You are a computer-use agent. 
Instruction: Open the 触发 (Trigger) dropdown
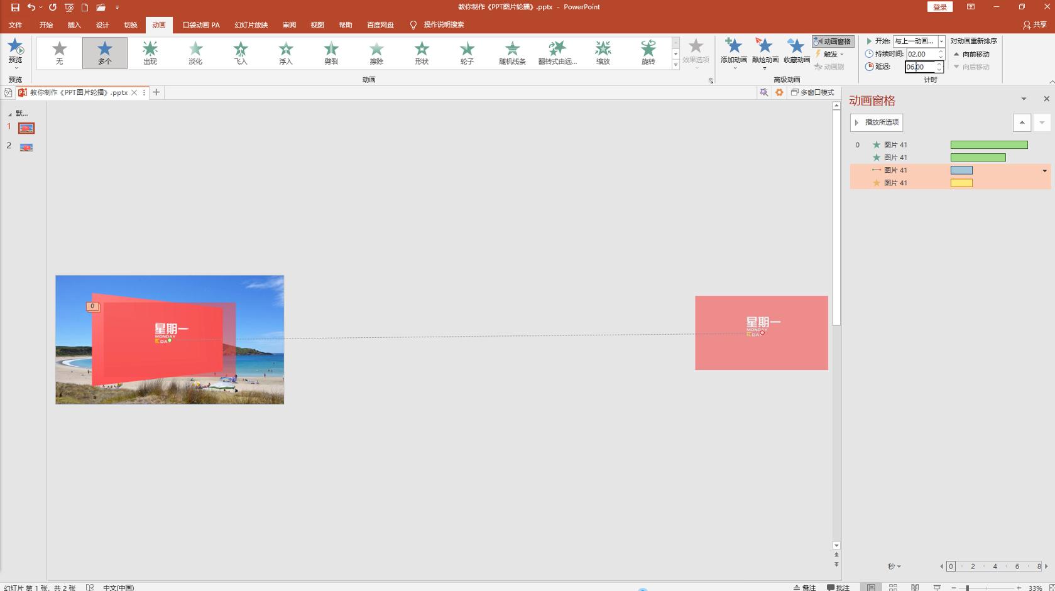(x=829, y=54)
